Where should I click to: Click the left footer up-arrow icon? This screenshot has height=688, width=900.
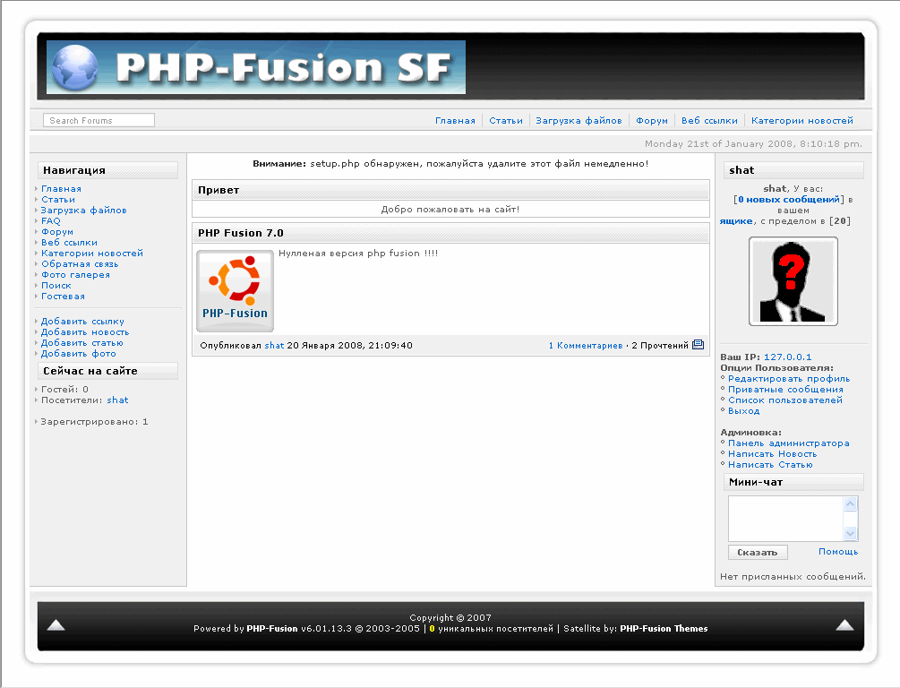pos(56,625)
